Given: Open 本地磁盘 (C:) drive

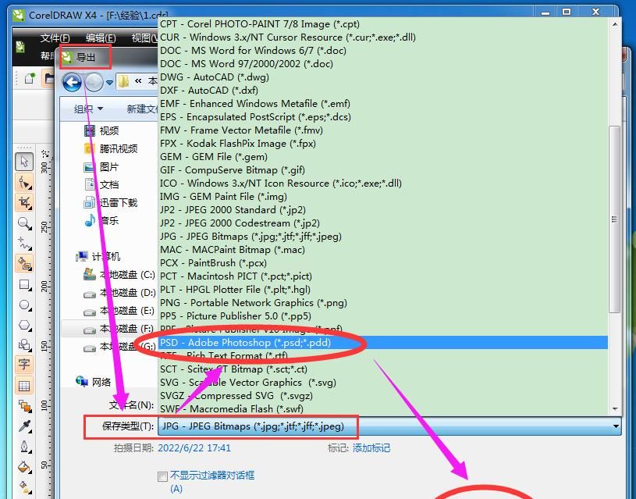Looking at the screenshot, I should tap(119, 275).
